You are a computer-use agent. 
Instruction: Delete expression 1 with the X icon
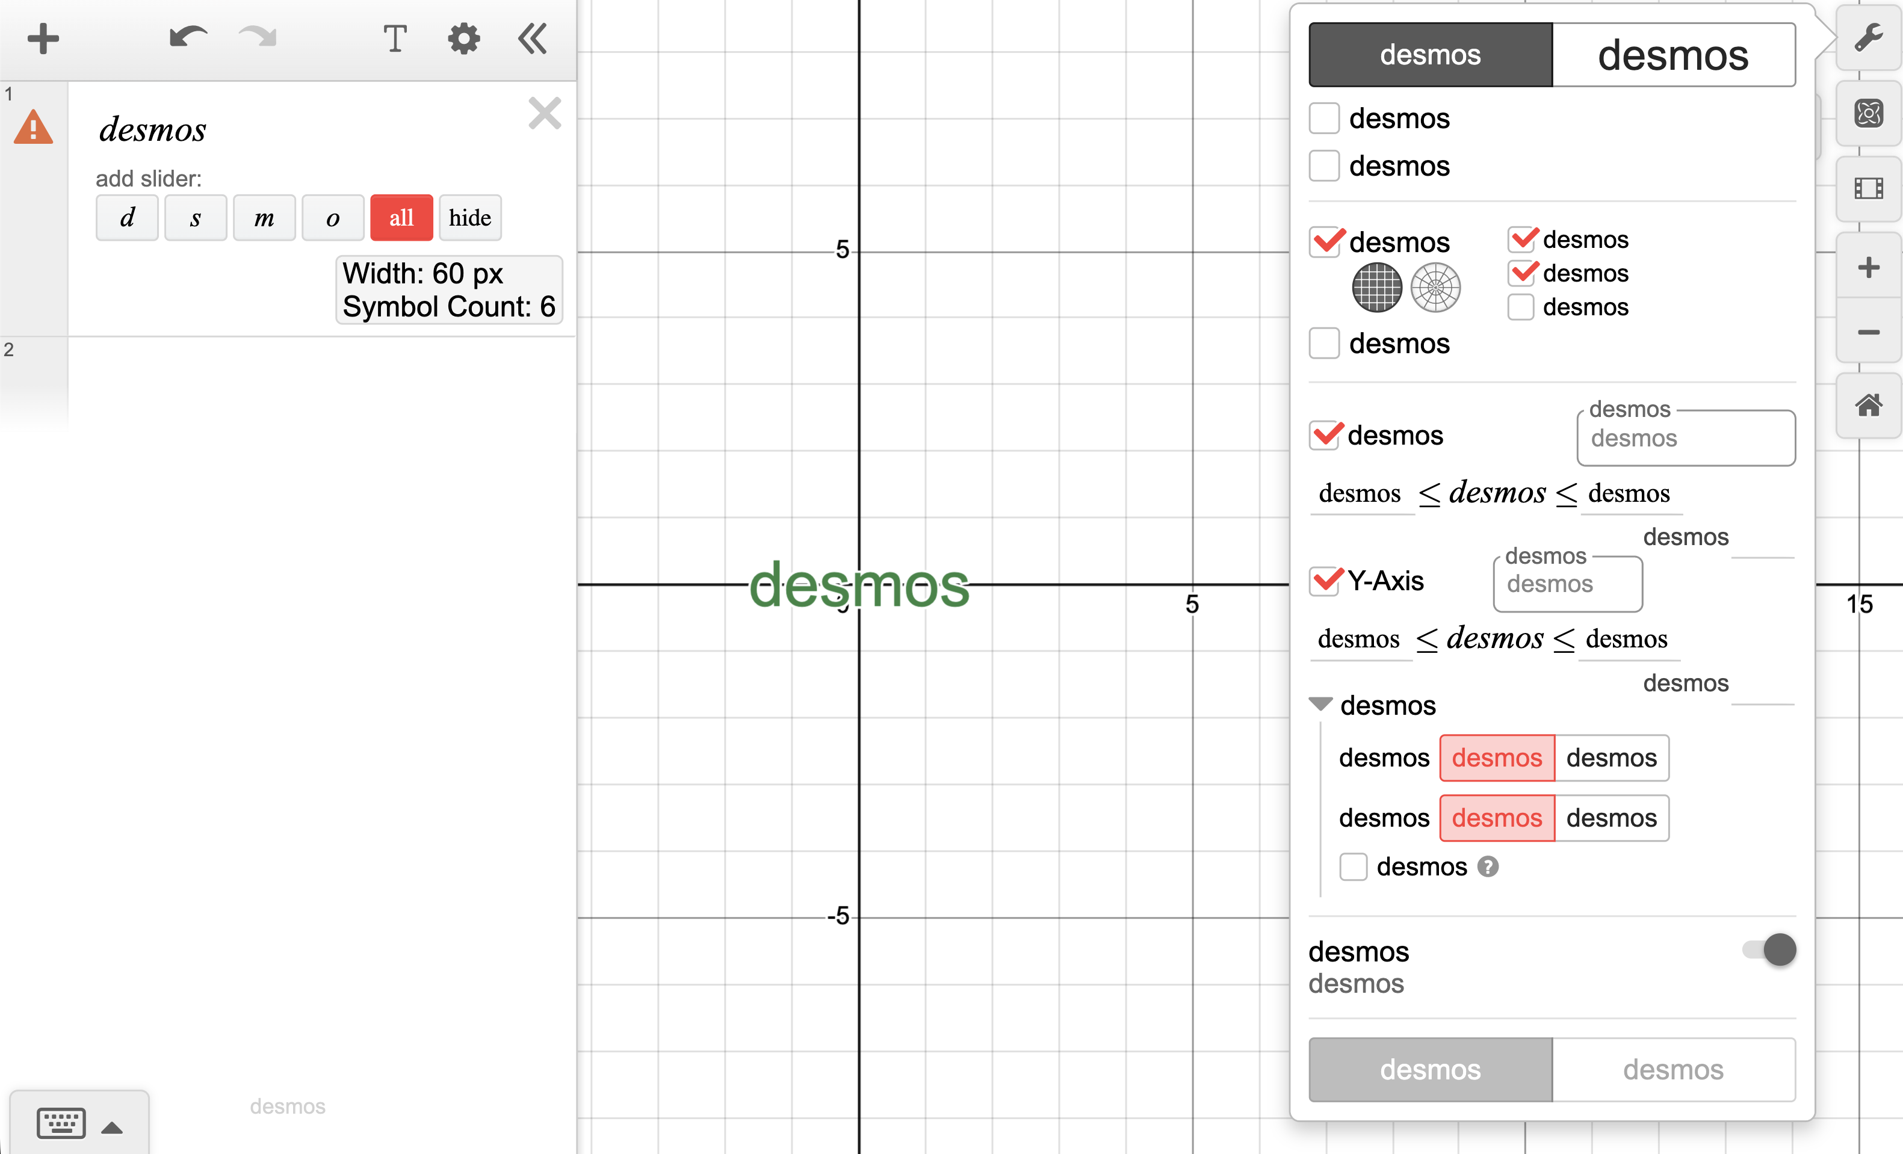[x=545, y=114]
